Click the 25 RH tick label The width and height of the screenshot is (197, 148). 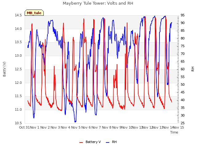tap(183, 123)
